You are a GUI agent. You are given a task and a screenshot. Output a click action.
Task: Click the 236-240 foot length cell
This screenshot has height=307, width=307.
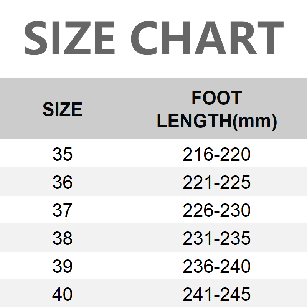[217, 267]
